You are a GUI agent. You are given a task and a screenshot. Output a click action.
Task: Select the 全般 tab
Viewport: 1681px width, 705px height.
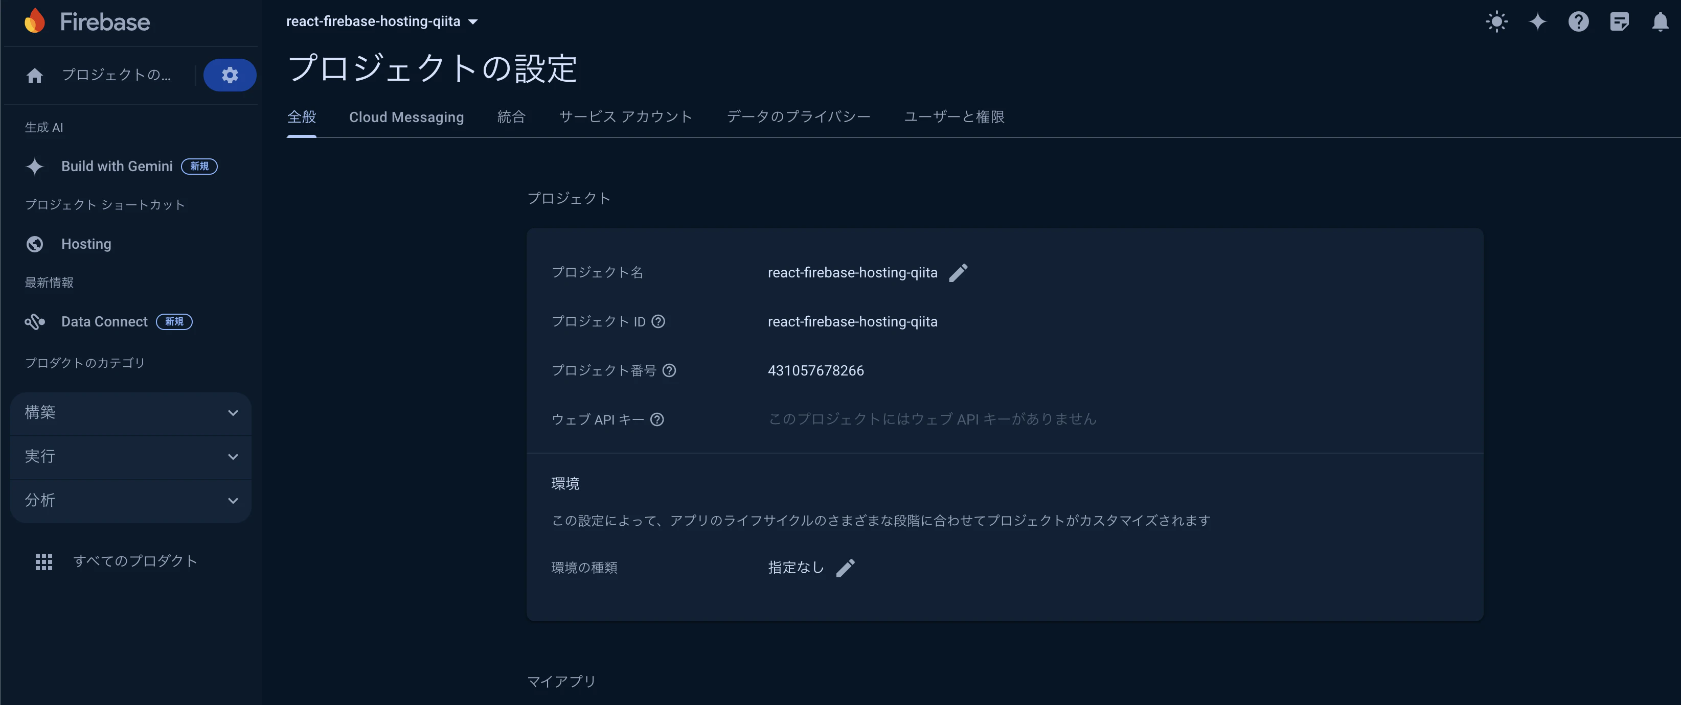click(x=302, y=117)
